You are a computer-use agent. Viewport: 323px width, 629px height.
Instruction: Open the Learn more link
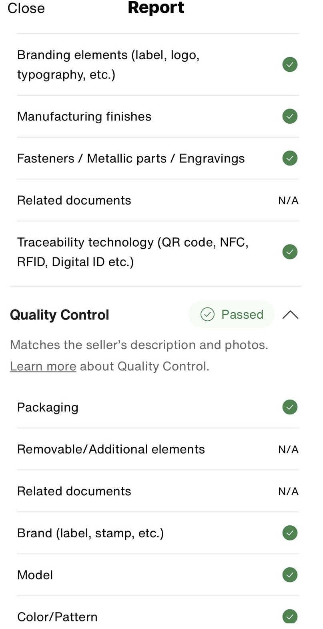tap(43, 366)
